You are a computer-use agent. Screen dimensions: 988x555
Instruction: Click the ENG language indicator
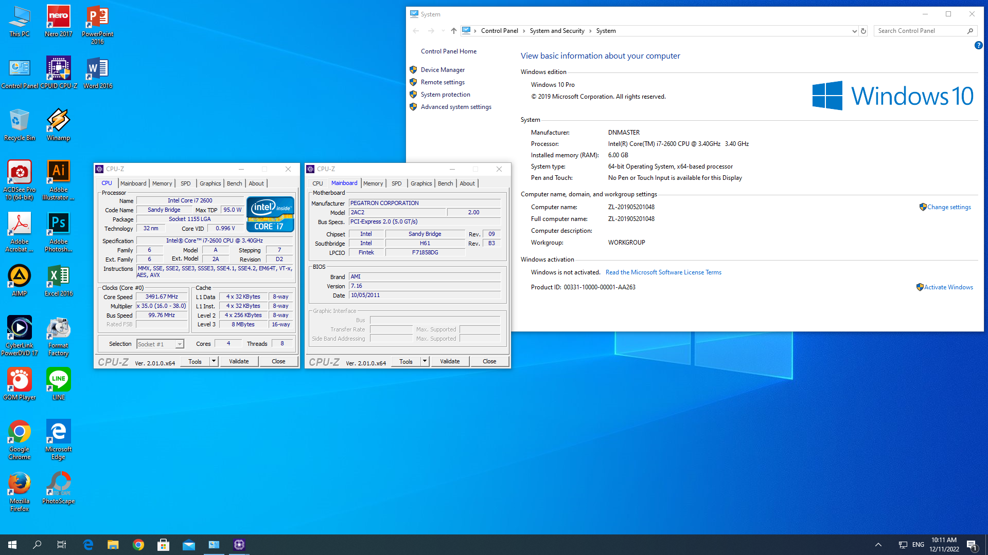[x=918, y=545]
